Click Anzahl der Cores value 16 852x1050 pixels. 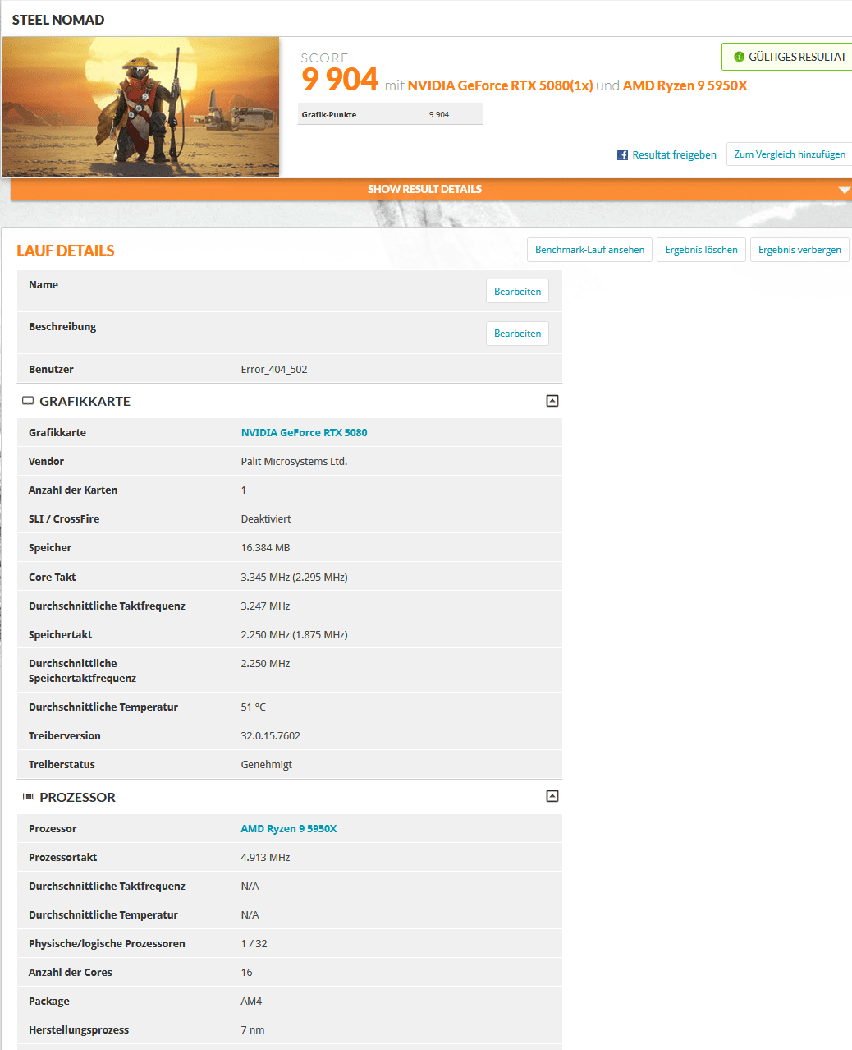click(x=246, y=973)
